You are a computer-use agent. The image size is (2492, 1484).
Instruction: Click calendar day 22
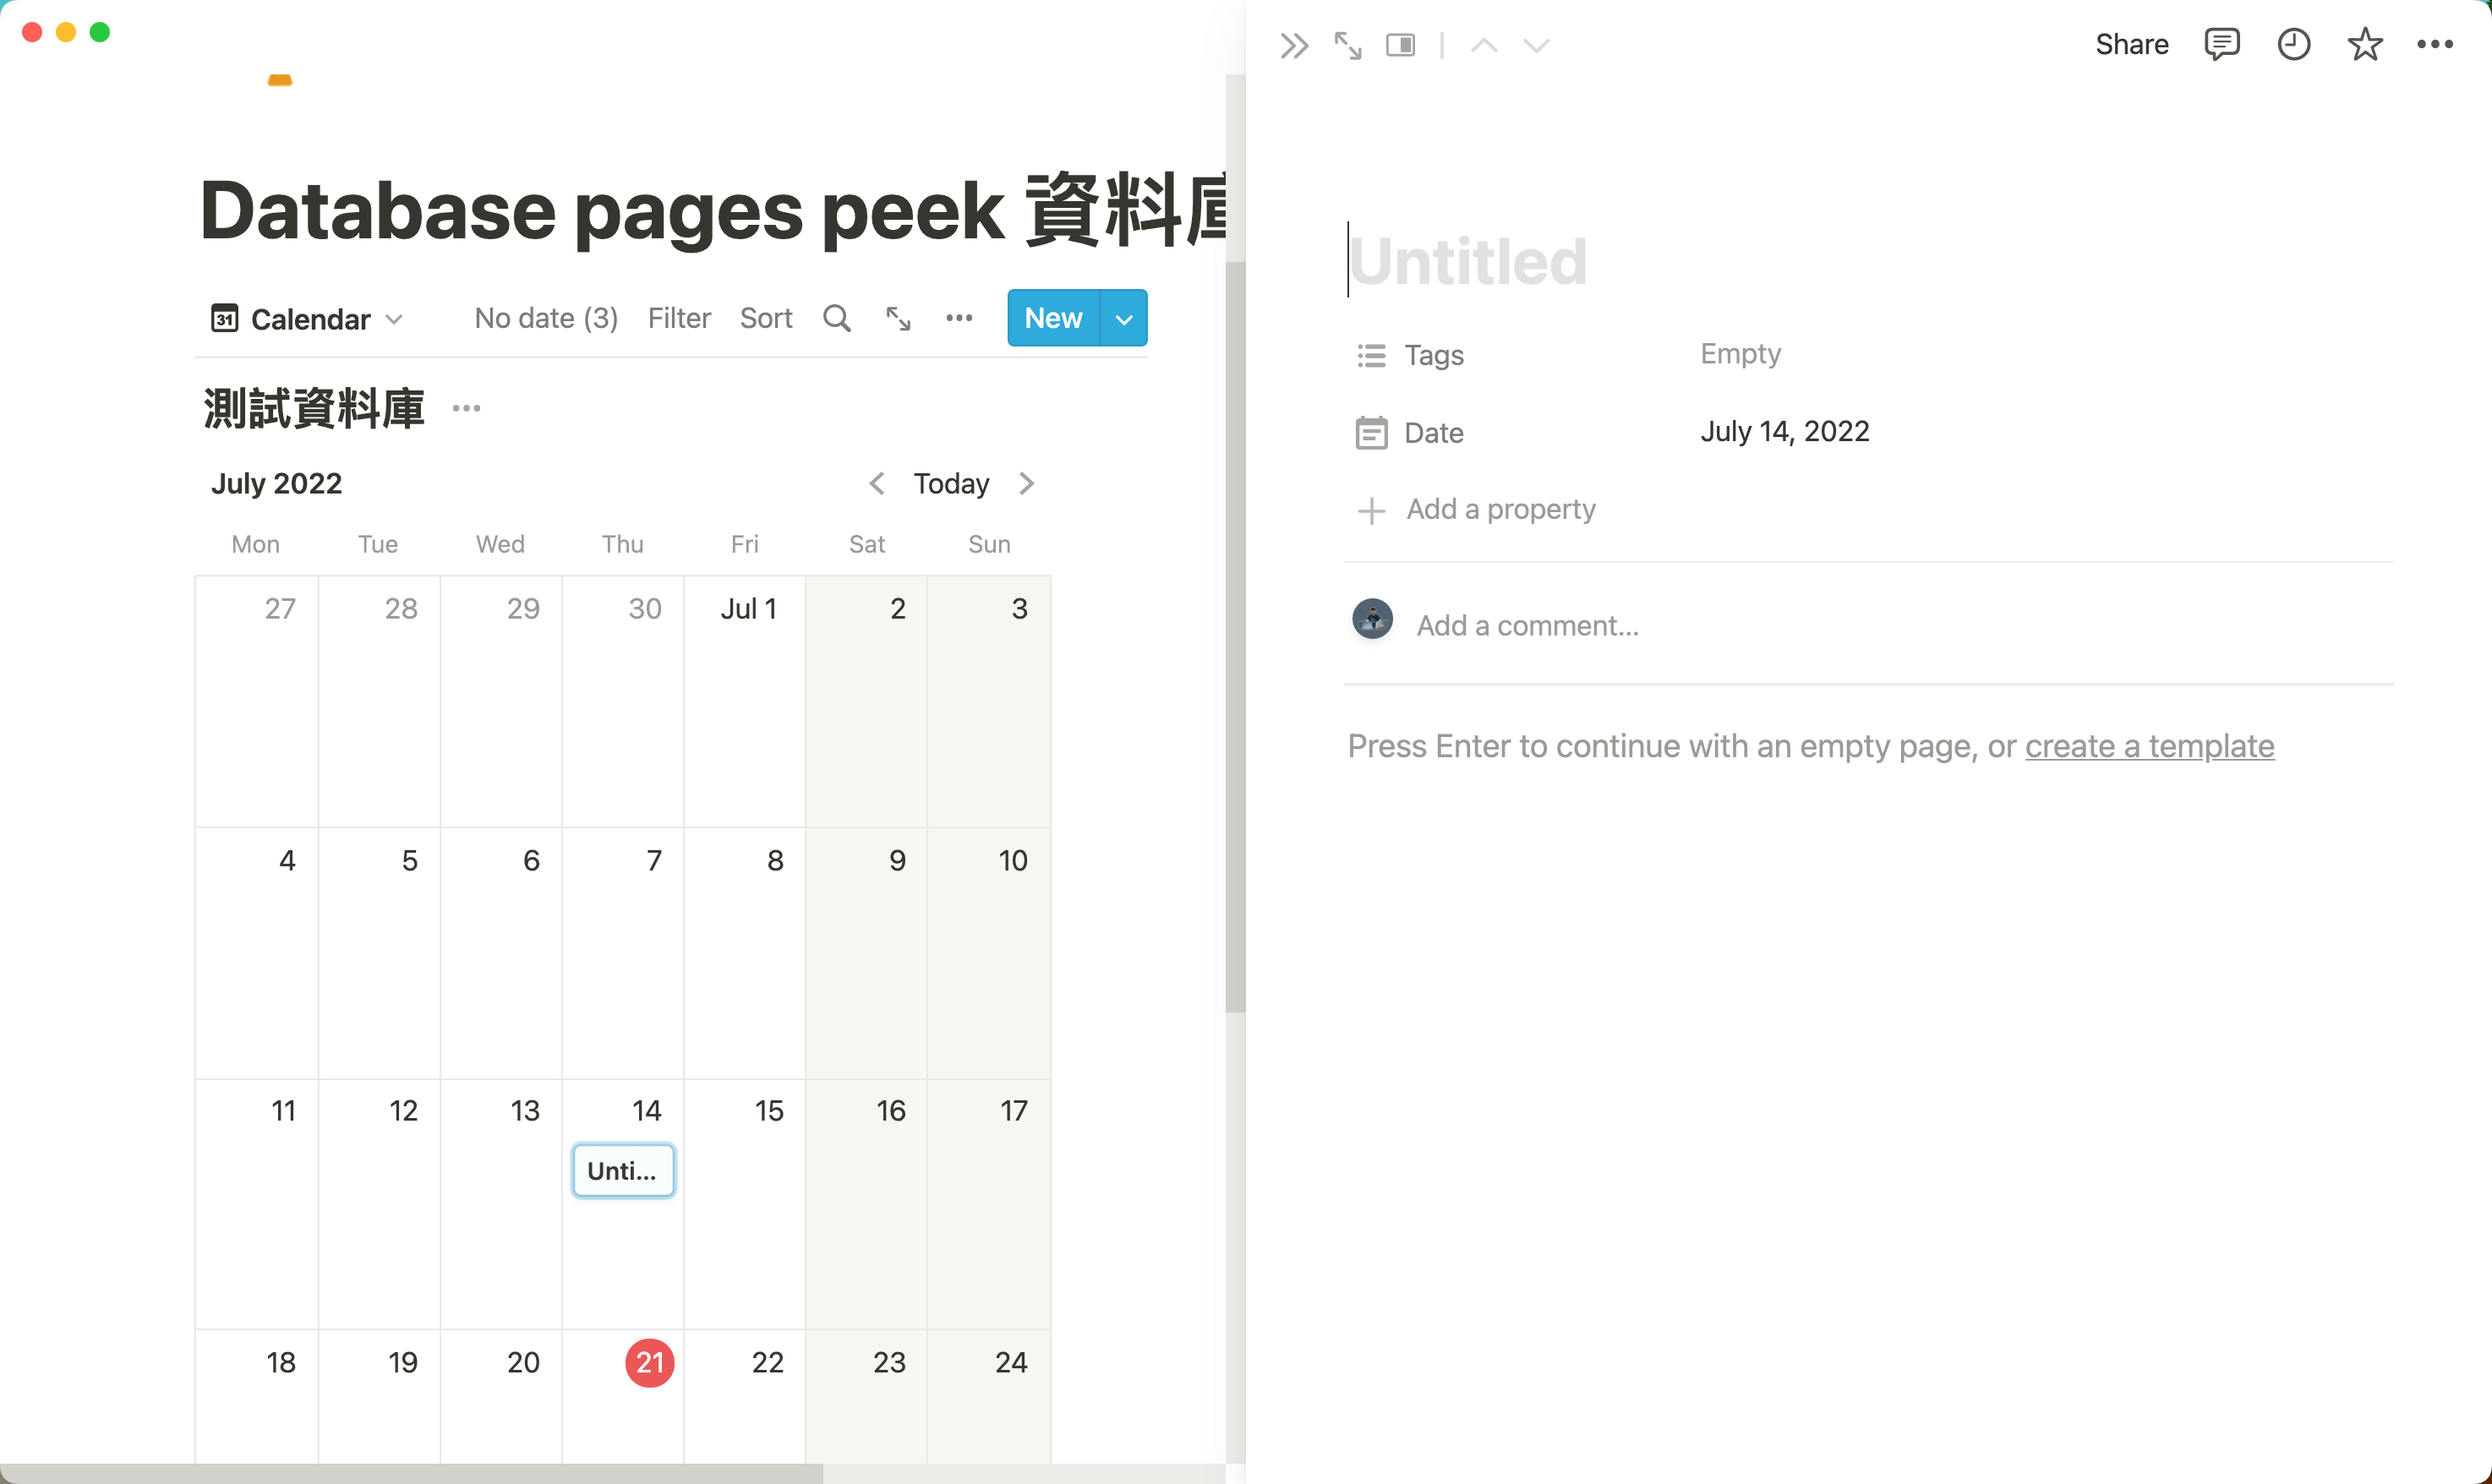(x=745, y=1397)
